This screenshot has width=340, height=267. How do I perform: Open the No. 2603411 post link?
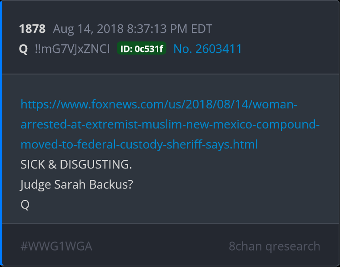pyautogui.click(x=208, y=49)
